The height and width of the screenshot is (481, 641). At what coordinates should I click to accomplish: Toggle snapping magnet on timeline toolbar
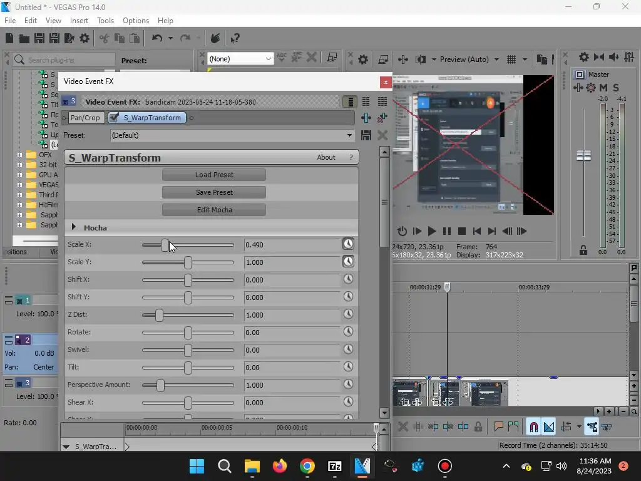(x=533, y=427)
